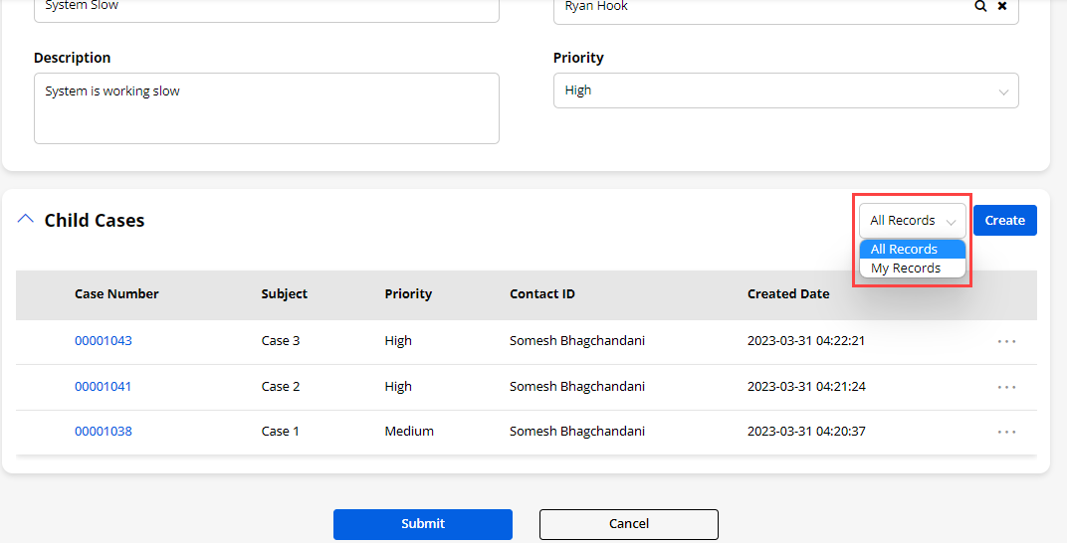
Task: Clear the Ryan Hook field with X icon
Action: [1002, 7]
